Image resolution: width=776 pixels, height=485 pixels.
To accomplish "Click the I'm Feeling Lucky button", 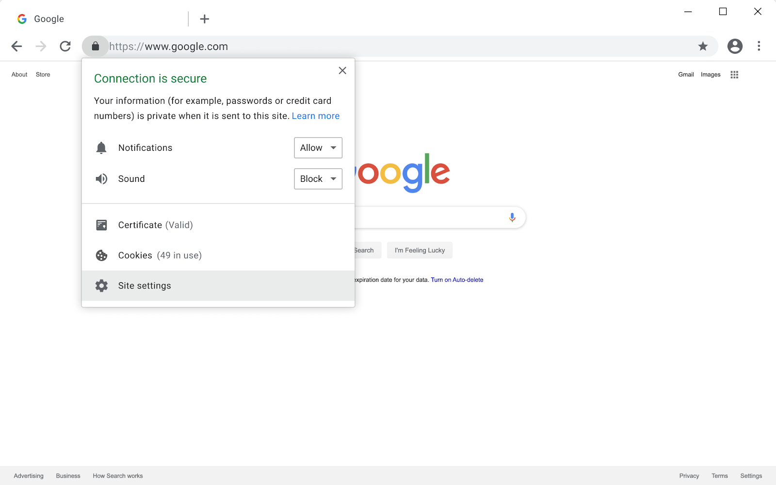I will pos(420,250).
